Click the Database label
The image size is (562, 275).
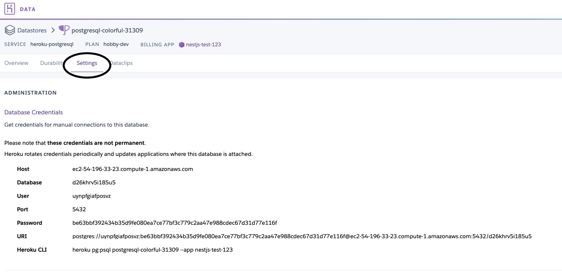[29, 182]
